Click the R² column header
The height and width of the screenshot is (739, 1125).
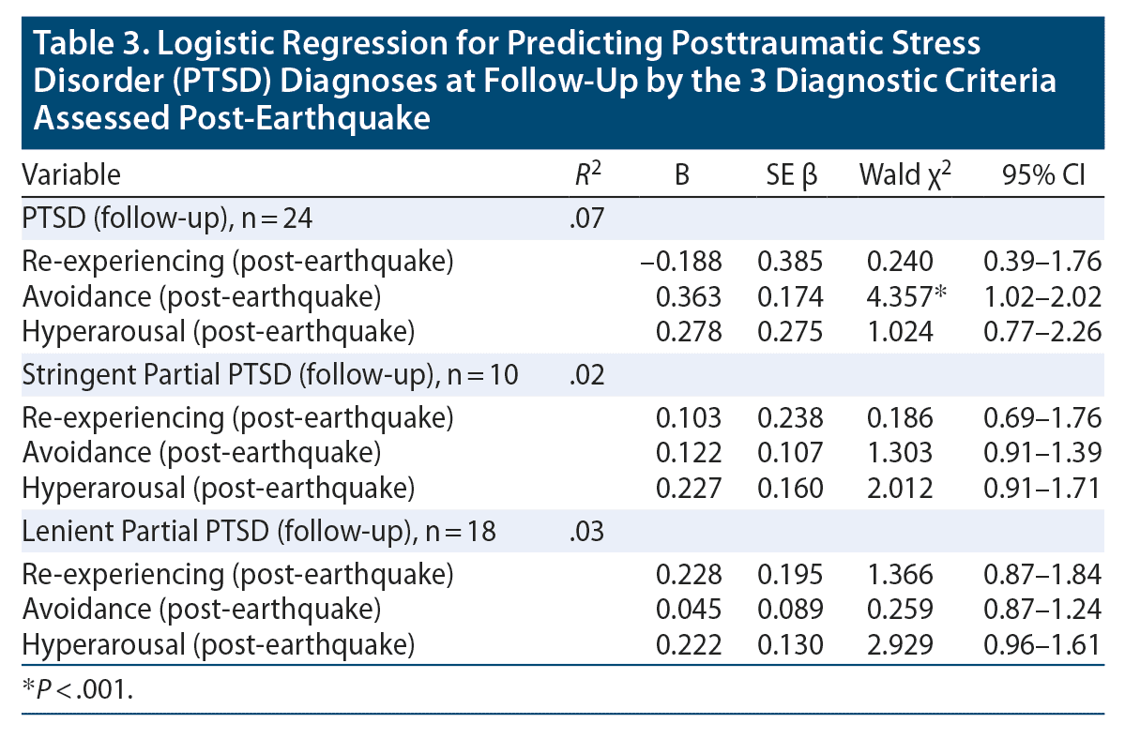(x=587, y=174)
